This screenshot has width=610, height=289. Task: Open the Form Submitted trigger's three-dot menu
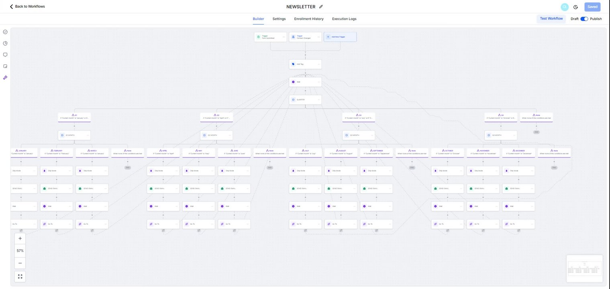(x=284, y=37)
